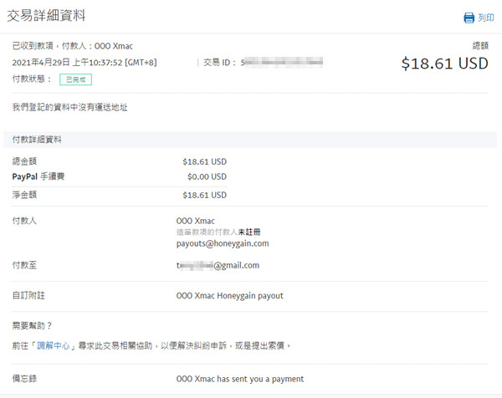This screenshot has height=398, width=502.
Task: Select the 交易詳細資料 page heading
Action: click(46, 15)
